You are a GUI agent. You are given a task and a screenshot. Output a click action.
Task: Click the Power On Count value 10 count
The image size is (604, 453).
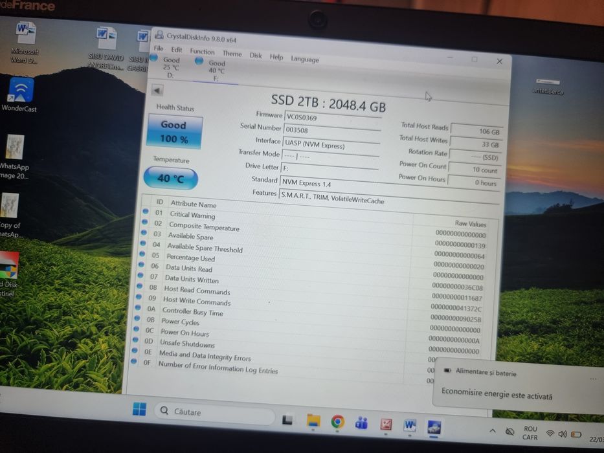474,169
